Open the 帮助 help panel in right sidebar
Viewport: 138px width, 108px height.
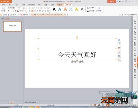pyautogui.click(x=135, y=76)
